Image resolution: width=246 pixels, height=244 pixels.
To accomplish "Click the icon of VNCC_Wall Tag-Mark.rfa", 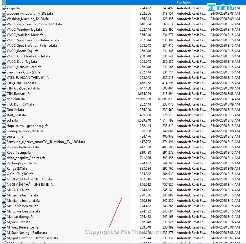I will [x=4, y=35].
